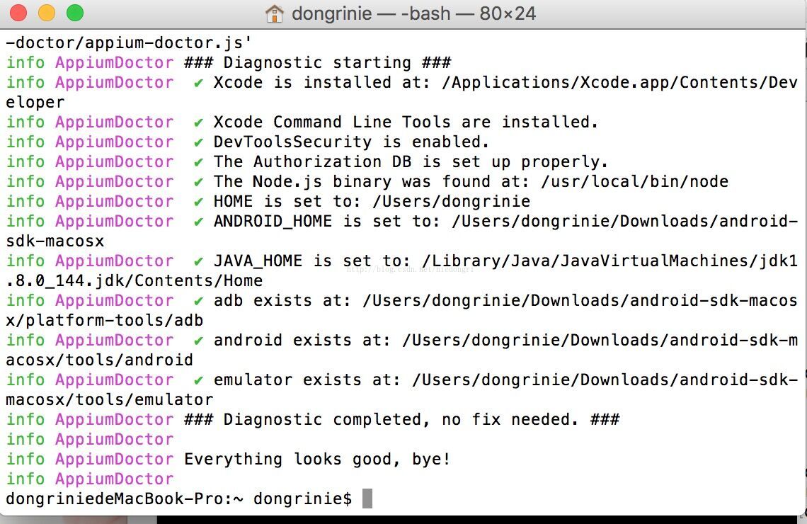This screenshot has width=807, height=524.
Task: Click 'AppiumDoctor' on the Diagnostic starting line
Action: tap(114, 63)
